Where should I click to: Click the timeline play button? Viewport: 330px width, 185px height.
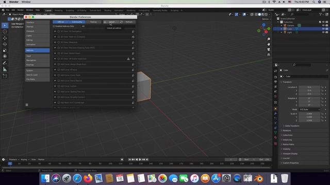(x=140, y=160)
